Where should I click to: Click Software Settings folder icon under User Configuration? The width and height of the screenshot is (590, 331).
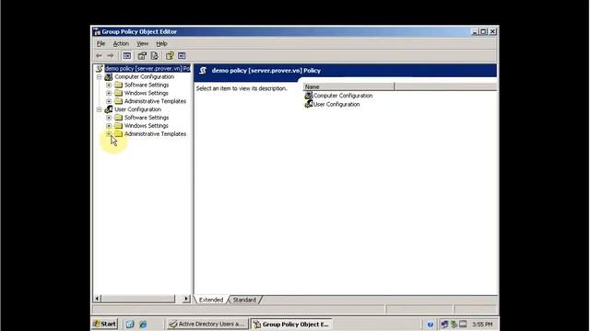pyautogui.click(x=119, y=118)
